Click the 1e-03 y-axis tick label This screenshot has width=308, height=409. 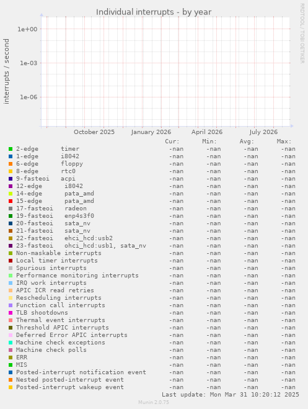point(29,63)
